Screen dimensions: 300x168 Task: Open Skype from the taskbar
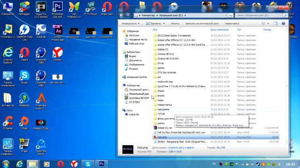click(x=88, y=164)
